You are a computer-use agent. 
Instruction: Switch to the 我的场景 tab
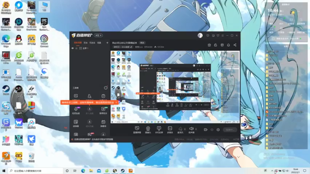(x=78, y=43)
